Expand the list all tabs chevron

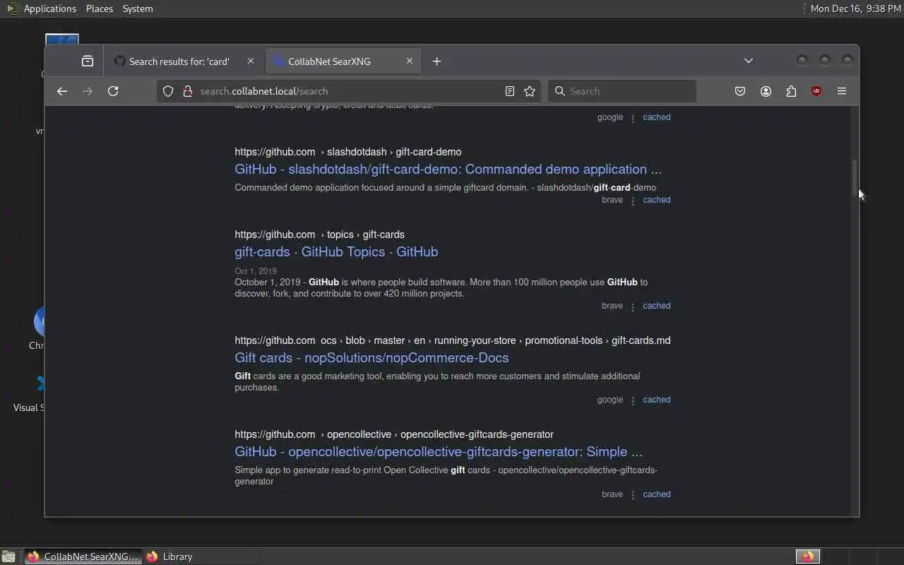click(749, 61)
